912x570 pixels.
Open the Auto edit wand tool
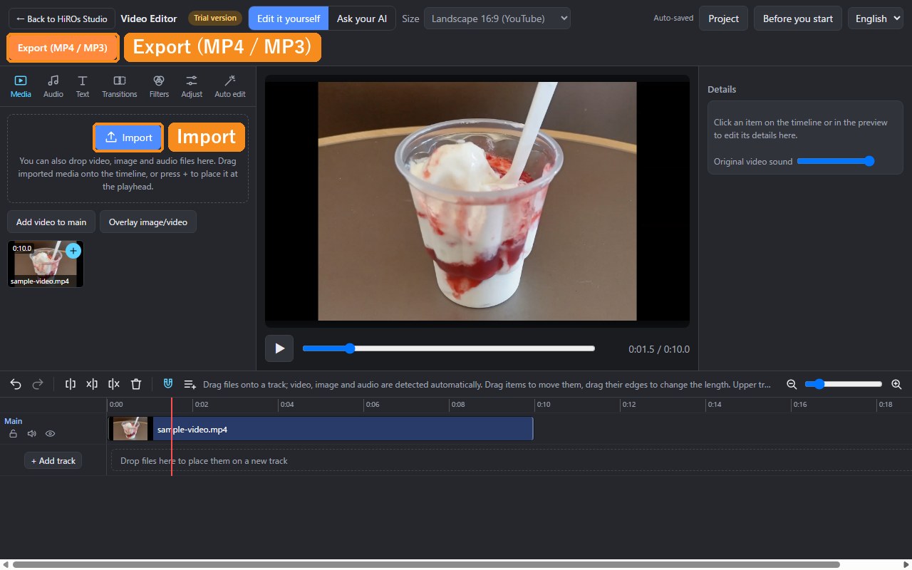point(230,86)
